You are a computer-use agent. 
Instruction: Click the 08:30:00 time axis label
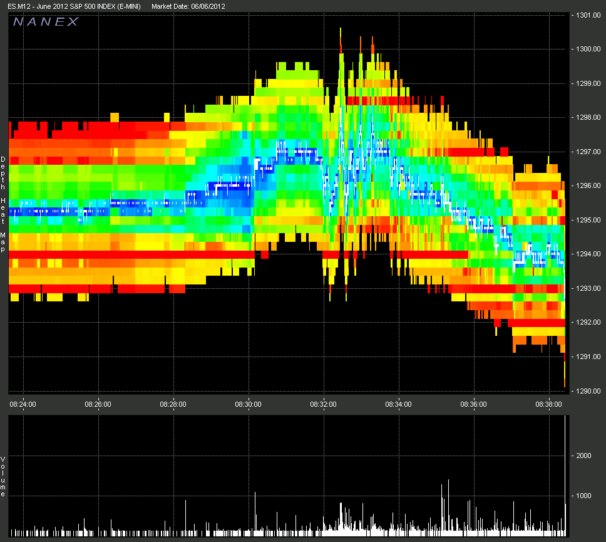tap(248, 404)
